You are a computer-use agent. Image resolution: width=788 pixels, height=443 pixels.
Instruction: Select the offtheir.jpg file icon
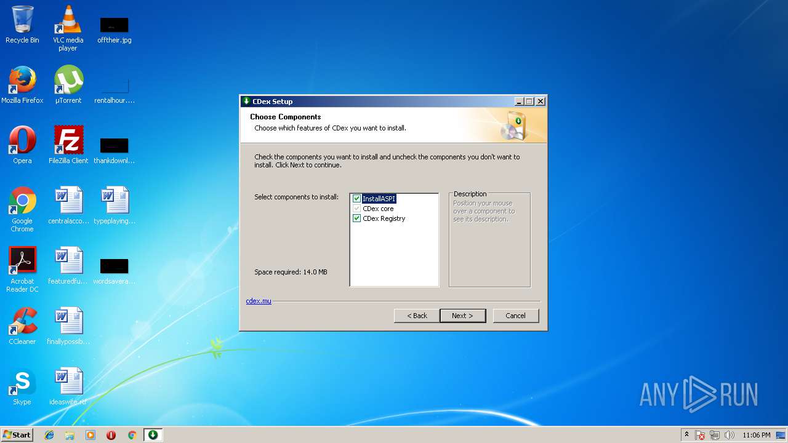[115, 30]
